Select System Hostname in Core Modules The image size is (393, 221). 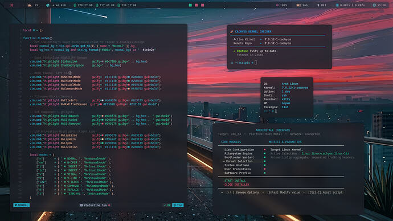pyautogui.click(x=237, y=165)
